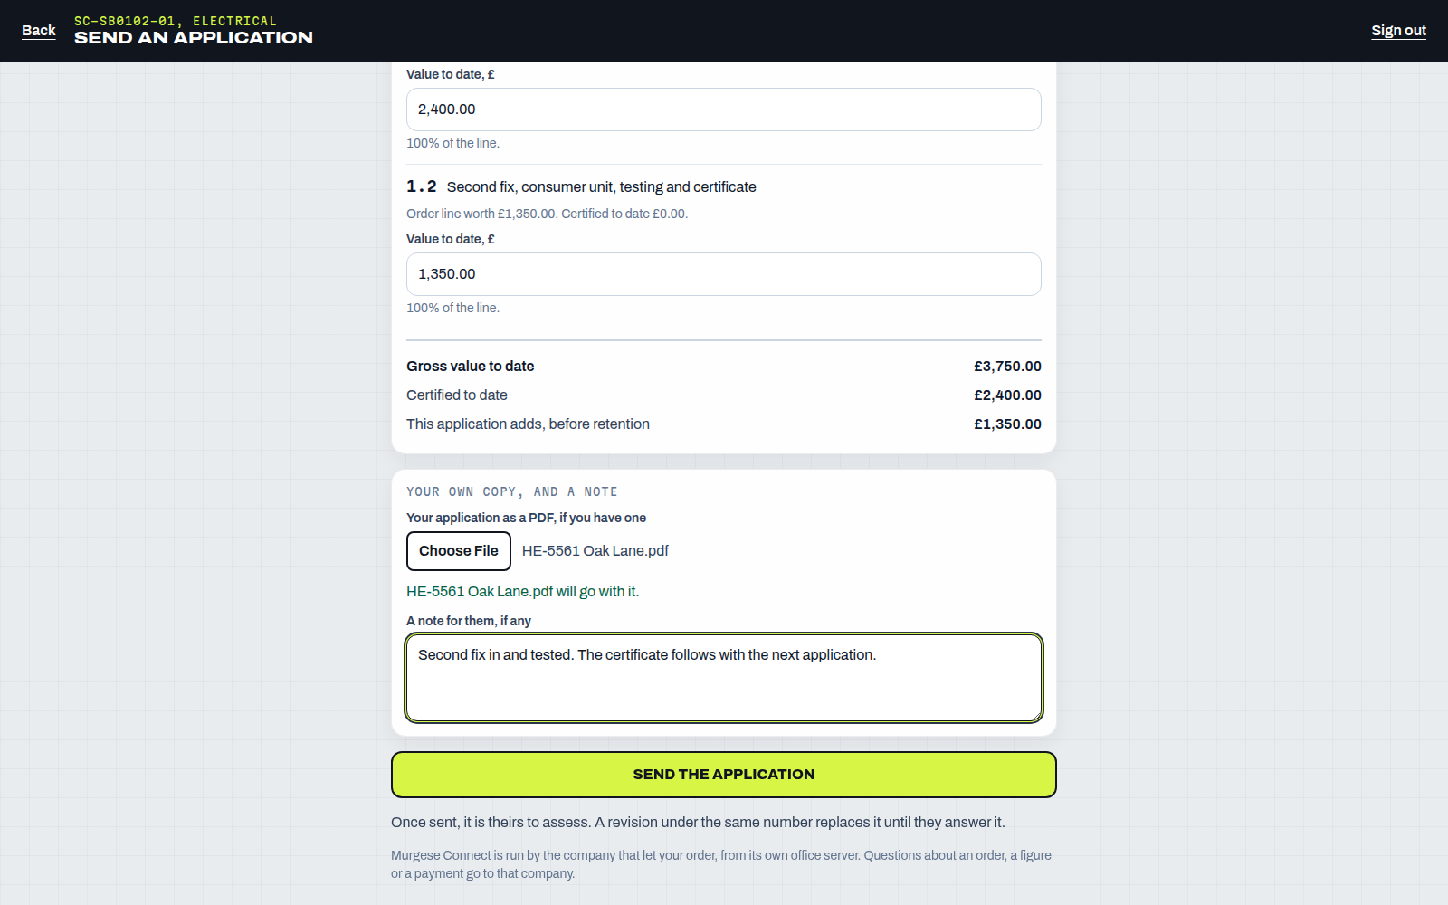This screenshot has width=1448, height=905.
Task: Click the 'Your application as a PDF' label
Action: (x=526, y=518)
